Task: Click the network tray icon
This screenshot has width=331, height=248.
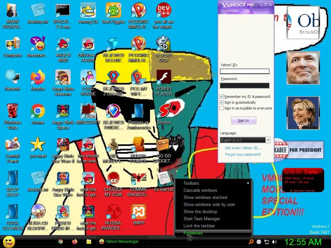Action: click(267, 242)
